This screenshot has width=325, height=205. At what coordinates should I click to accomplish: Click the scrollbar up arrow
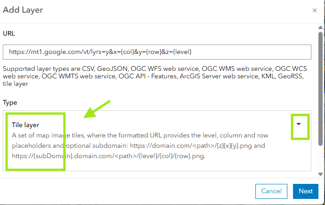click(x=320, y=28)
